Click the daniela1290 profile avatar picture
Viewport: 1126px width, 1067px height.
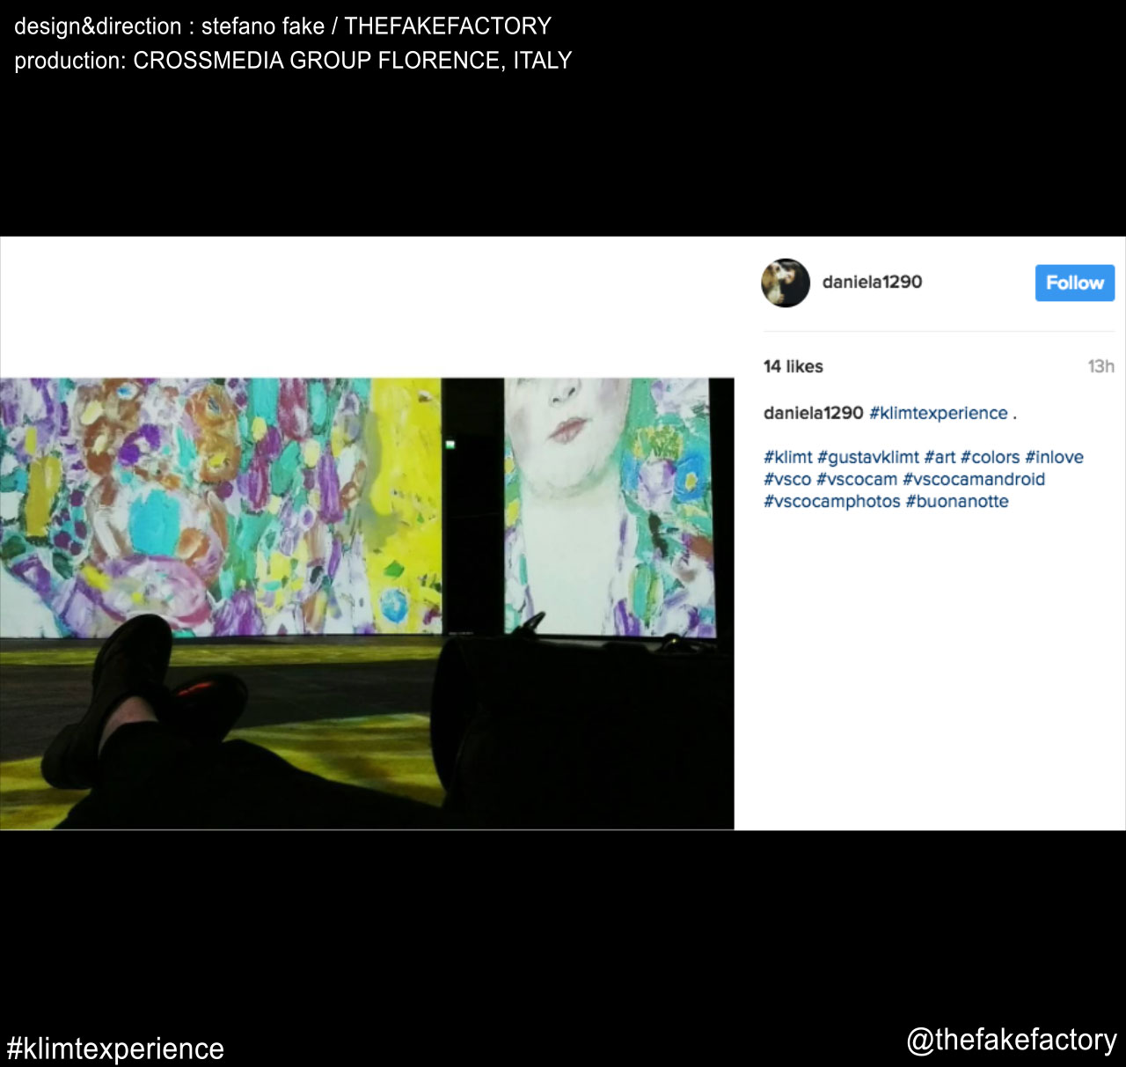coord(785,283)
